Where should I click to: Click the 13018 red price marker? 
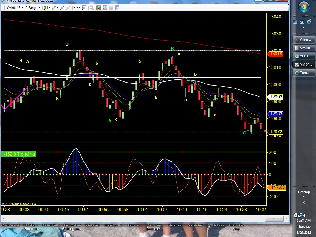click(x=275, y=54)
